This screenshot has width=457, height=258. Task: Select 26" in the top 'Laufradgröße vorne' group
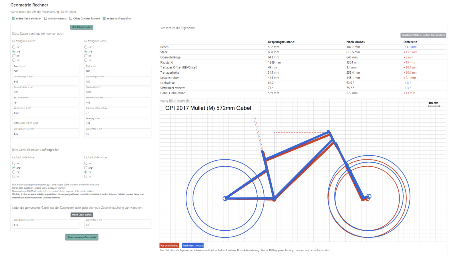coord(86,47)
